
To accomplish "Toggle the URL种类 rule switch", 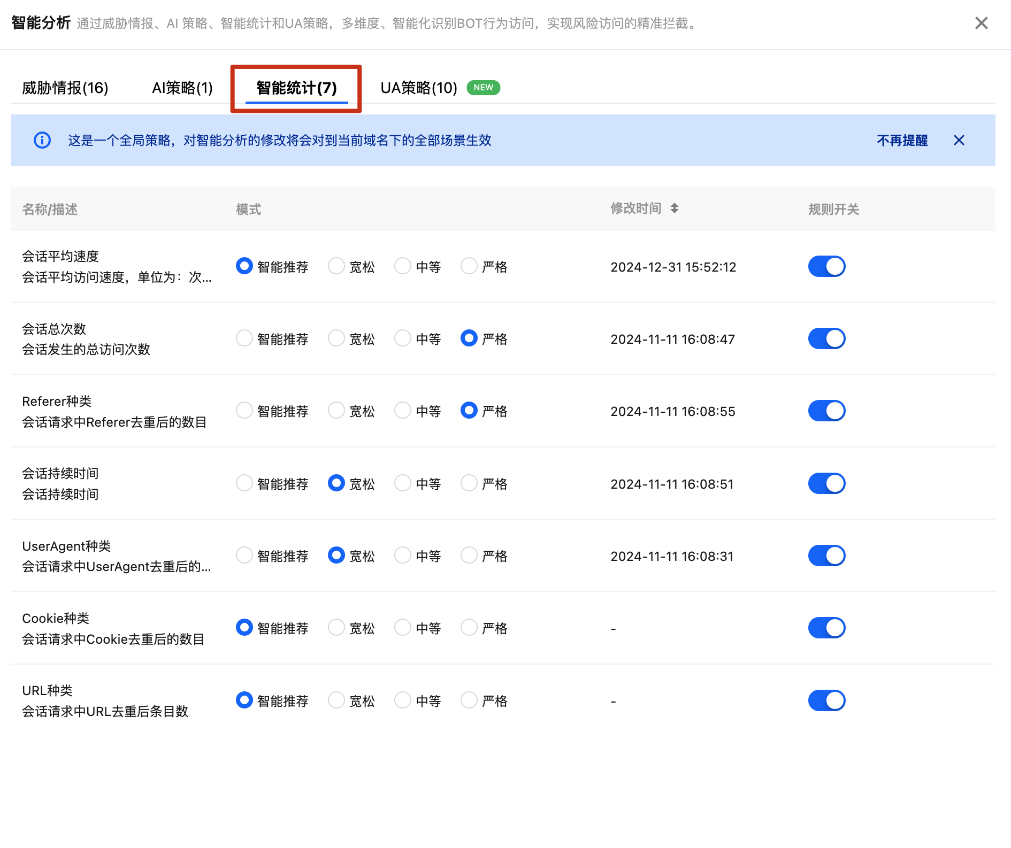I will pos(826,700).
